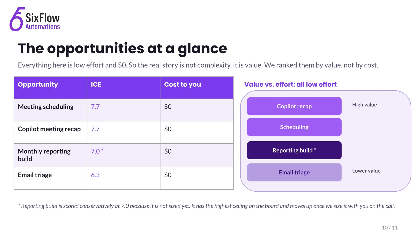Click the ICE column header
This screenshot has height=235, width=418.
pos(124,88)
